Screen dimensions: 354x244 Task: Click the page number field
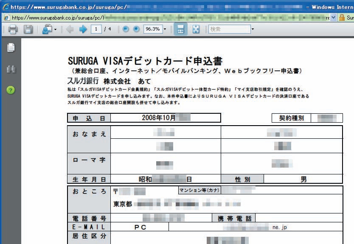pyautogui.click(x=96, y=29)
